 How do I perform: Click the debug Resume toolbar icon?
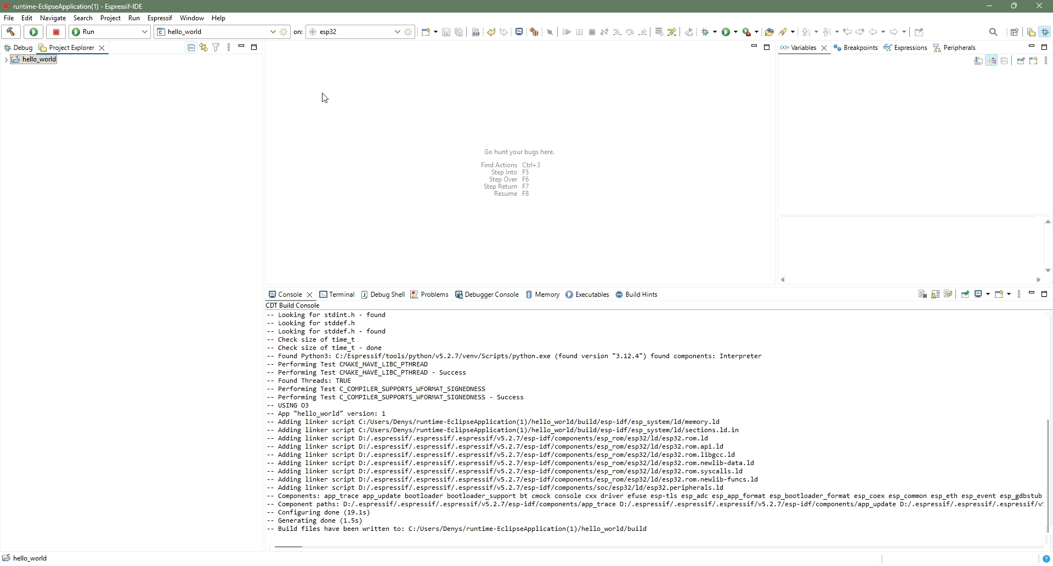click(x=567, y=32)
